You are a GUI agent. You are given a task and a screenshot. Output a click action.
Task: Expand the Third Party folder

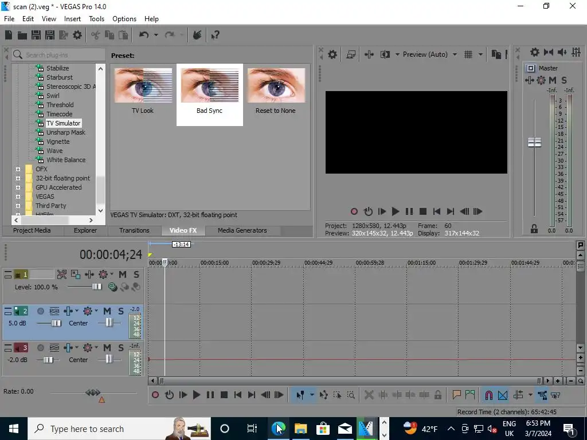(x=18, y=206)
